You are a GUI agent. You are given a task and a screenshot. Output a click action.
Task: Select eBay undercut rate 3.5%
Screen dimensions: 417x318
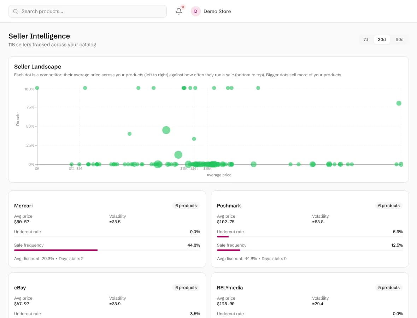tap(195, 314)
